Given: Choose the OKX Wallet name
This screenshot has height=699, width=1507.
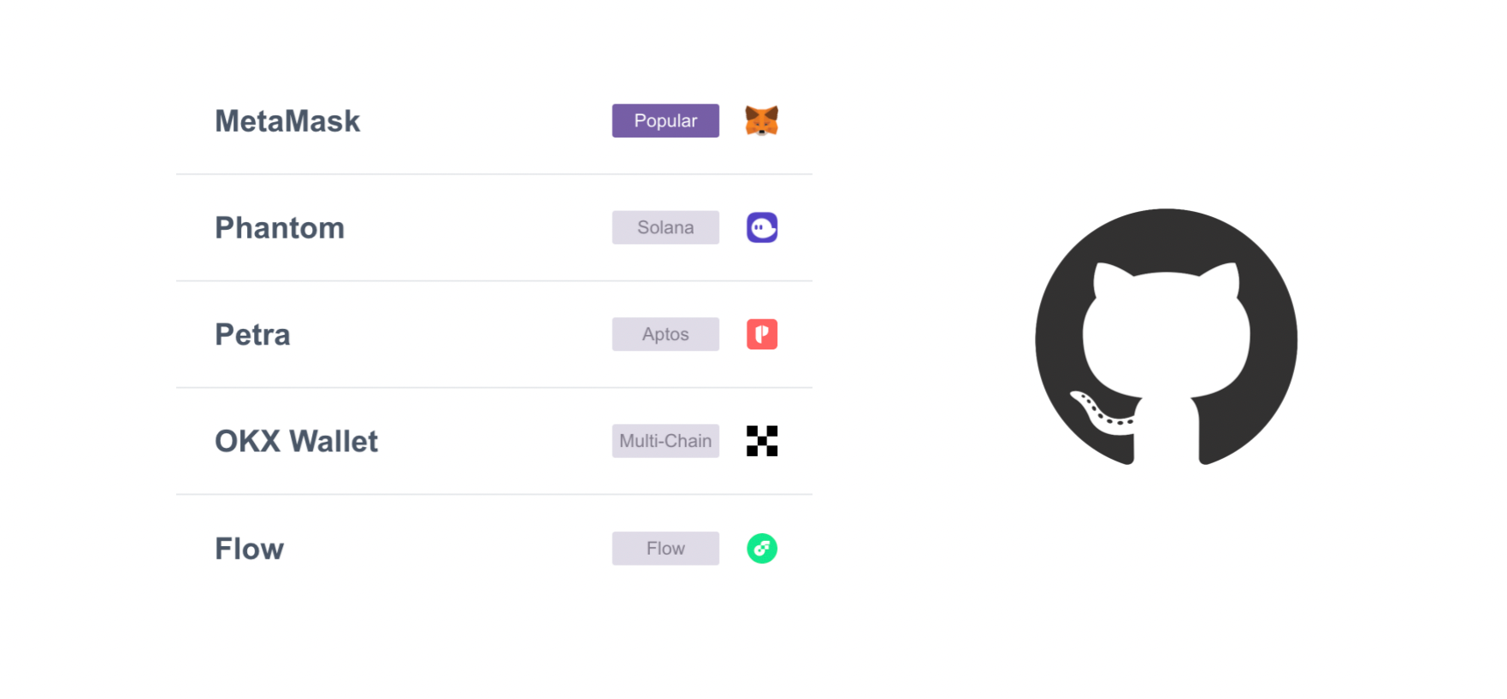Looking at the screenshot, I should coord(296,442).
